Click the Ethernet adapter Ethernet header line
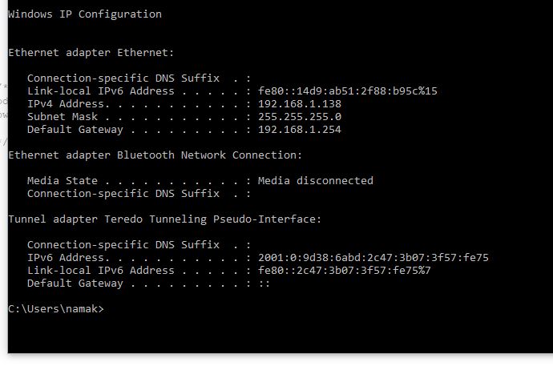This screenshot has height=378, width=553. (91, 53)
